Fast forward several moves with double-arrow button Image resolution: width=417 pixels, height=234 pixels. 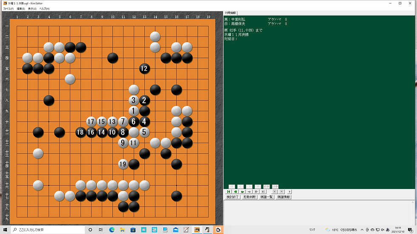pos(256,192)
